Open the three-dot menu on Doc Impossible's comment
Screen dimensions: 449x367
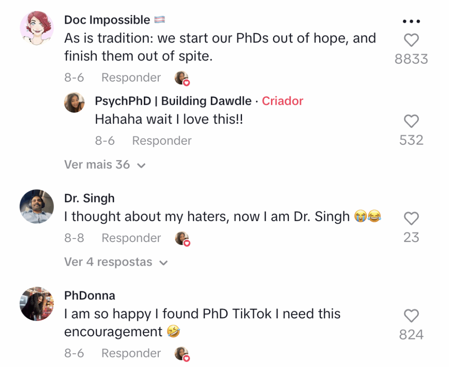click(x=411, y=21)
